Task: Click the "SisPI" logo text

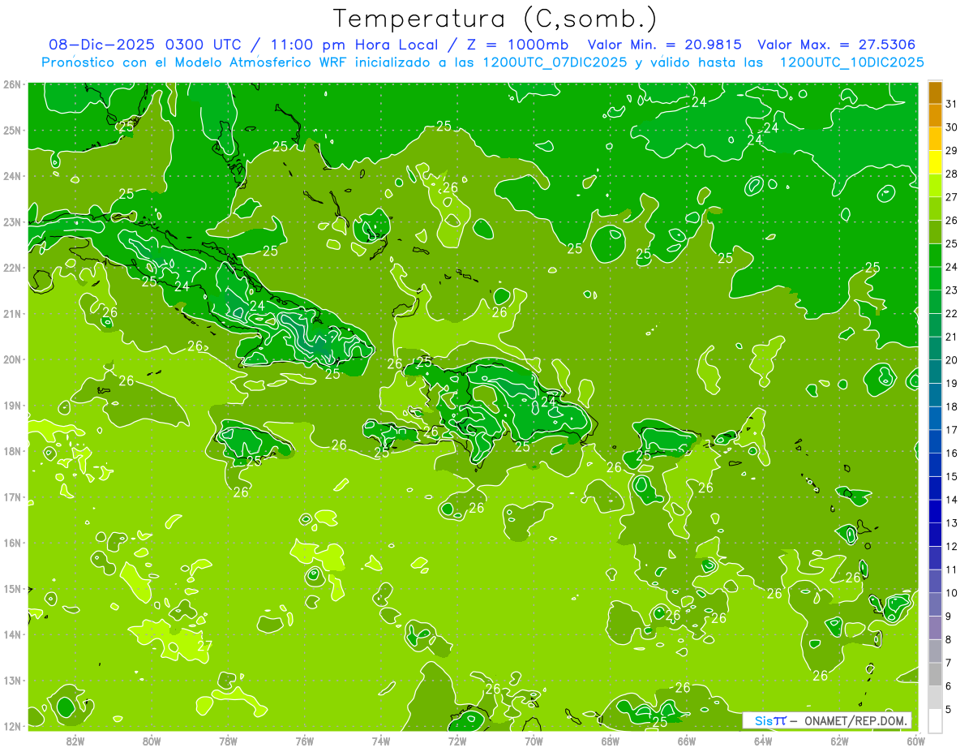Action: [770, 721]
